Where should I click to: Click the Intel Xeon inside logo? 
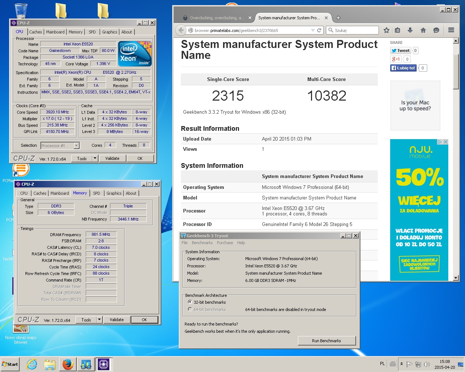pos(135,54)
